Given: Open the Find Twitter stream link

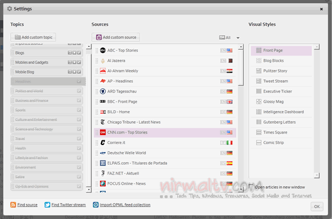Looking at the screenshot, I should click(x=69, y=205).
